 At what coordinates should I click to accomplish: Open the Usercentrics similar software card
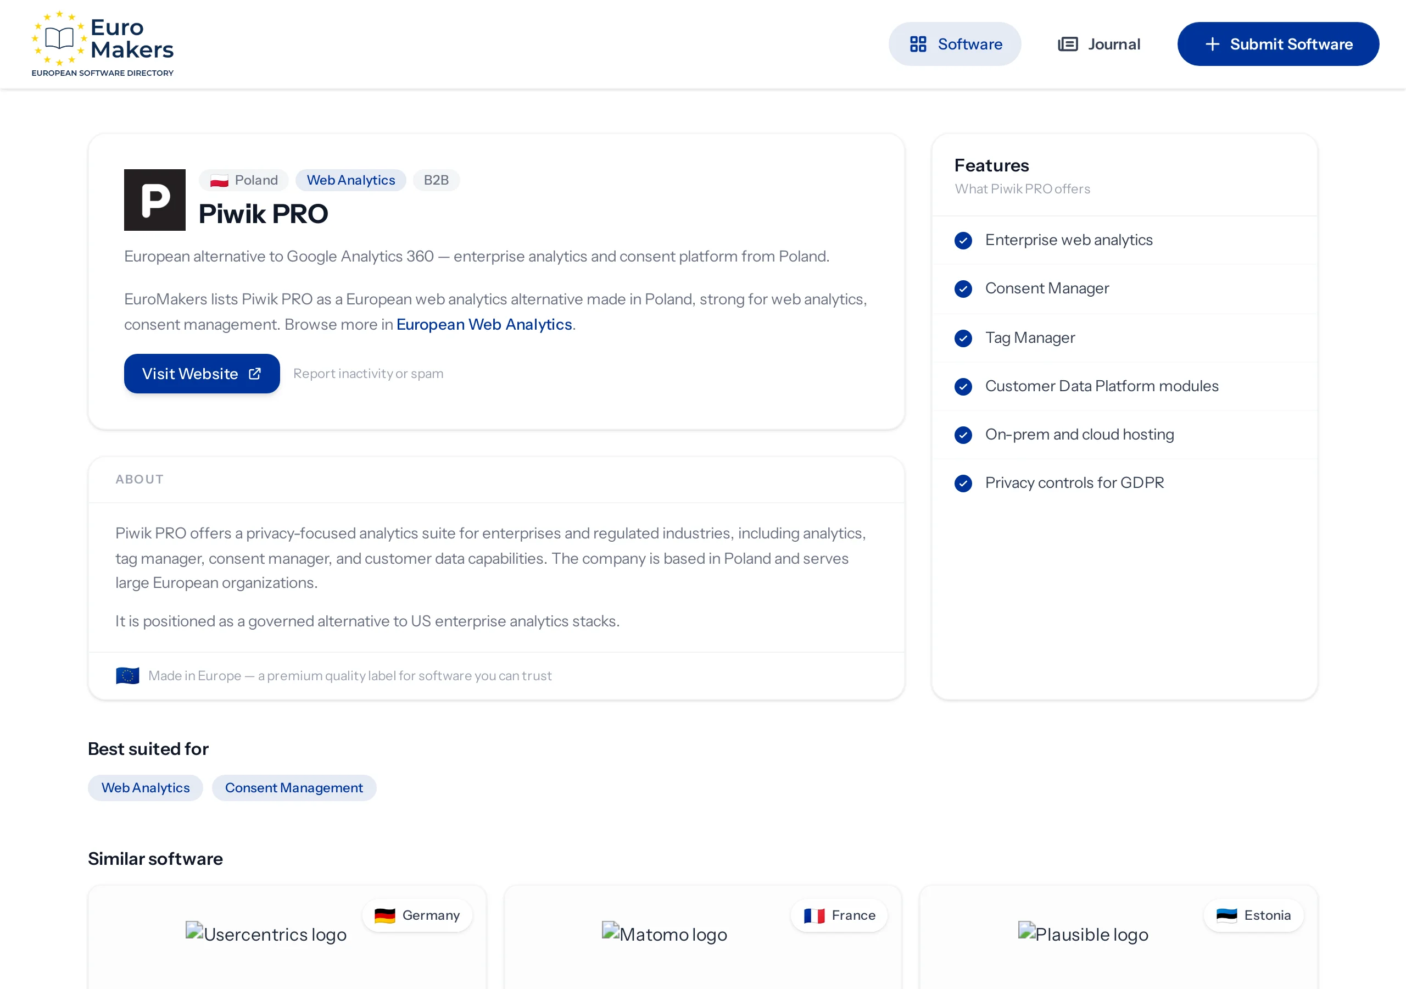[x=287, y=937]
